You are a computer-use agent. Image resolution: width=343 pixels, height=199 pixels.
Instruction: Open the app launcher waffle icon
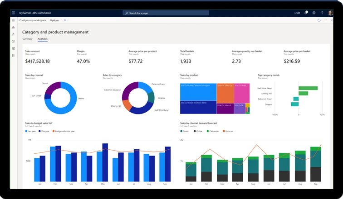tap(14, 13)
